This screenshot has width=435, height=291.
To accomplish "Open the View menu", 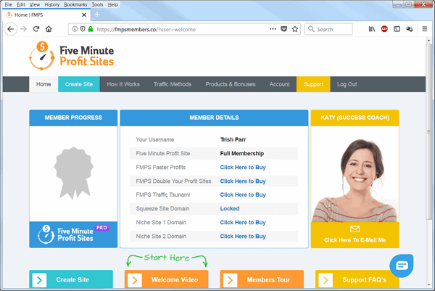I will pos(35,4).
